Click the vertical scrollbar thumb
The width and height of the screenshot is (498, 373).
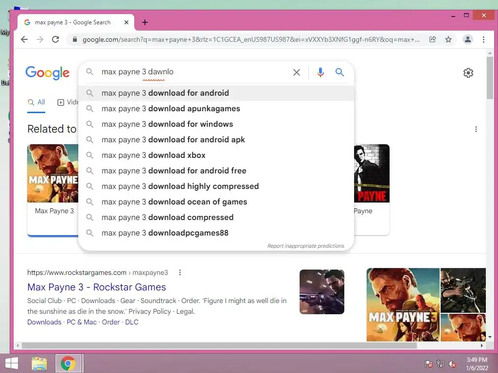[490, 78]
